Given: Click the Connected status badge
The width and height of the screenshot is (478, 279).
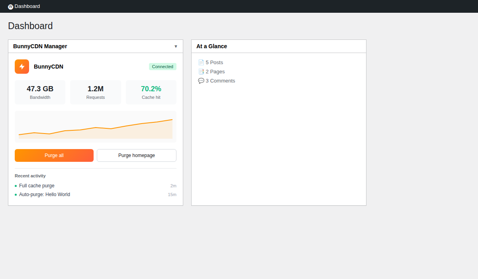Looking at the screenshot, I should (x=163, y=67).
